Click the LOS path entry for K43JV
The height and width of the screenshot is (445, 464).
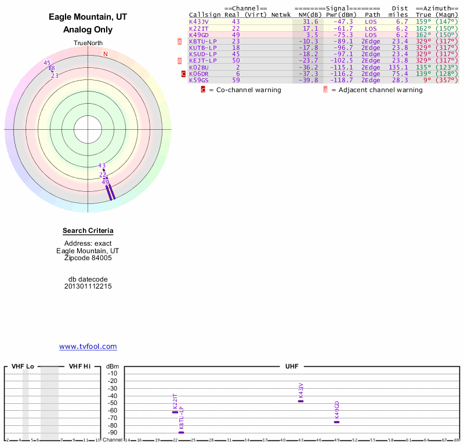coord(371,21)
